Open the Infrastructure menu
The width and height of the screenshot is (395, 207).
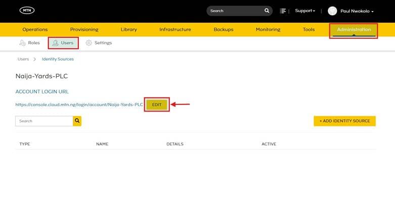coord(175,29)
